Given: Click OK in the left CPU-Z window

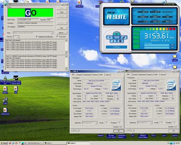Looking at the screenshot, I should 118,131.
